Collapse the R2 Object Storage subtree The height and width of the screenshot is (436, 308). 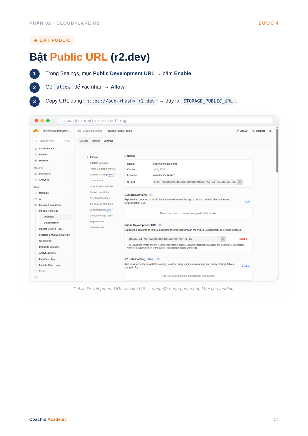tap(69, 211)
